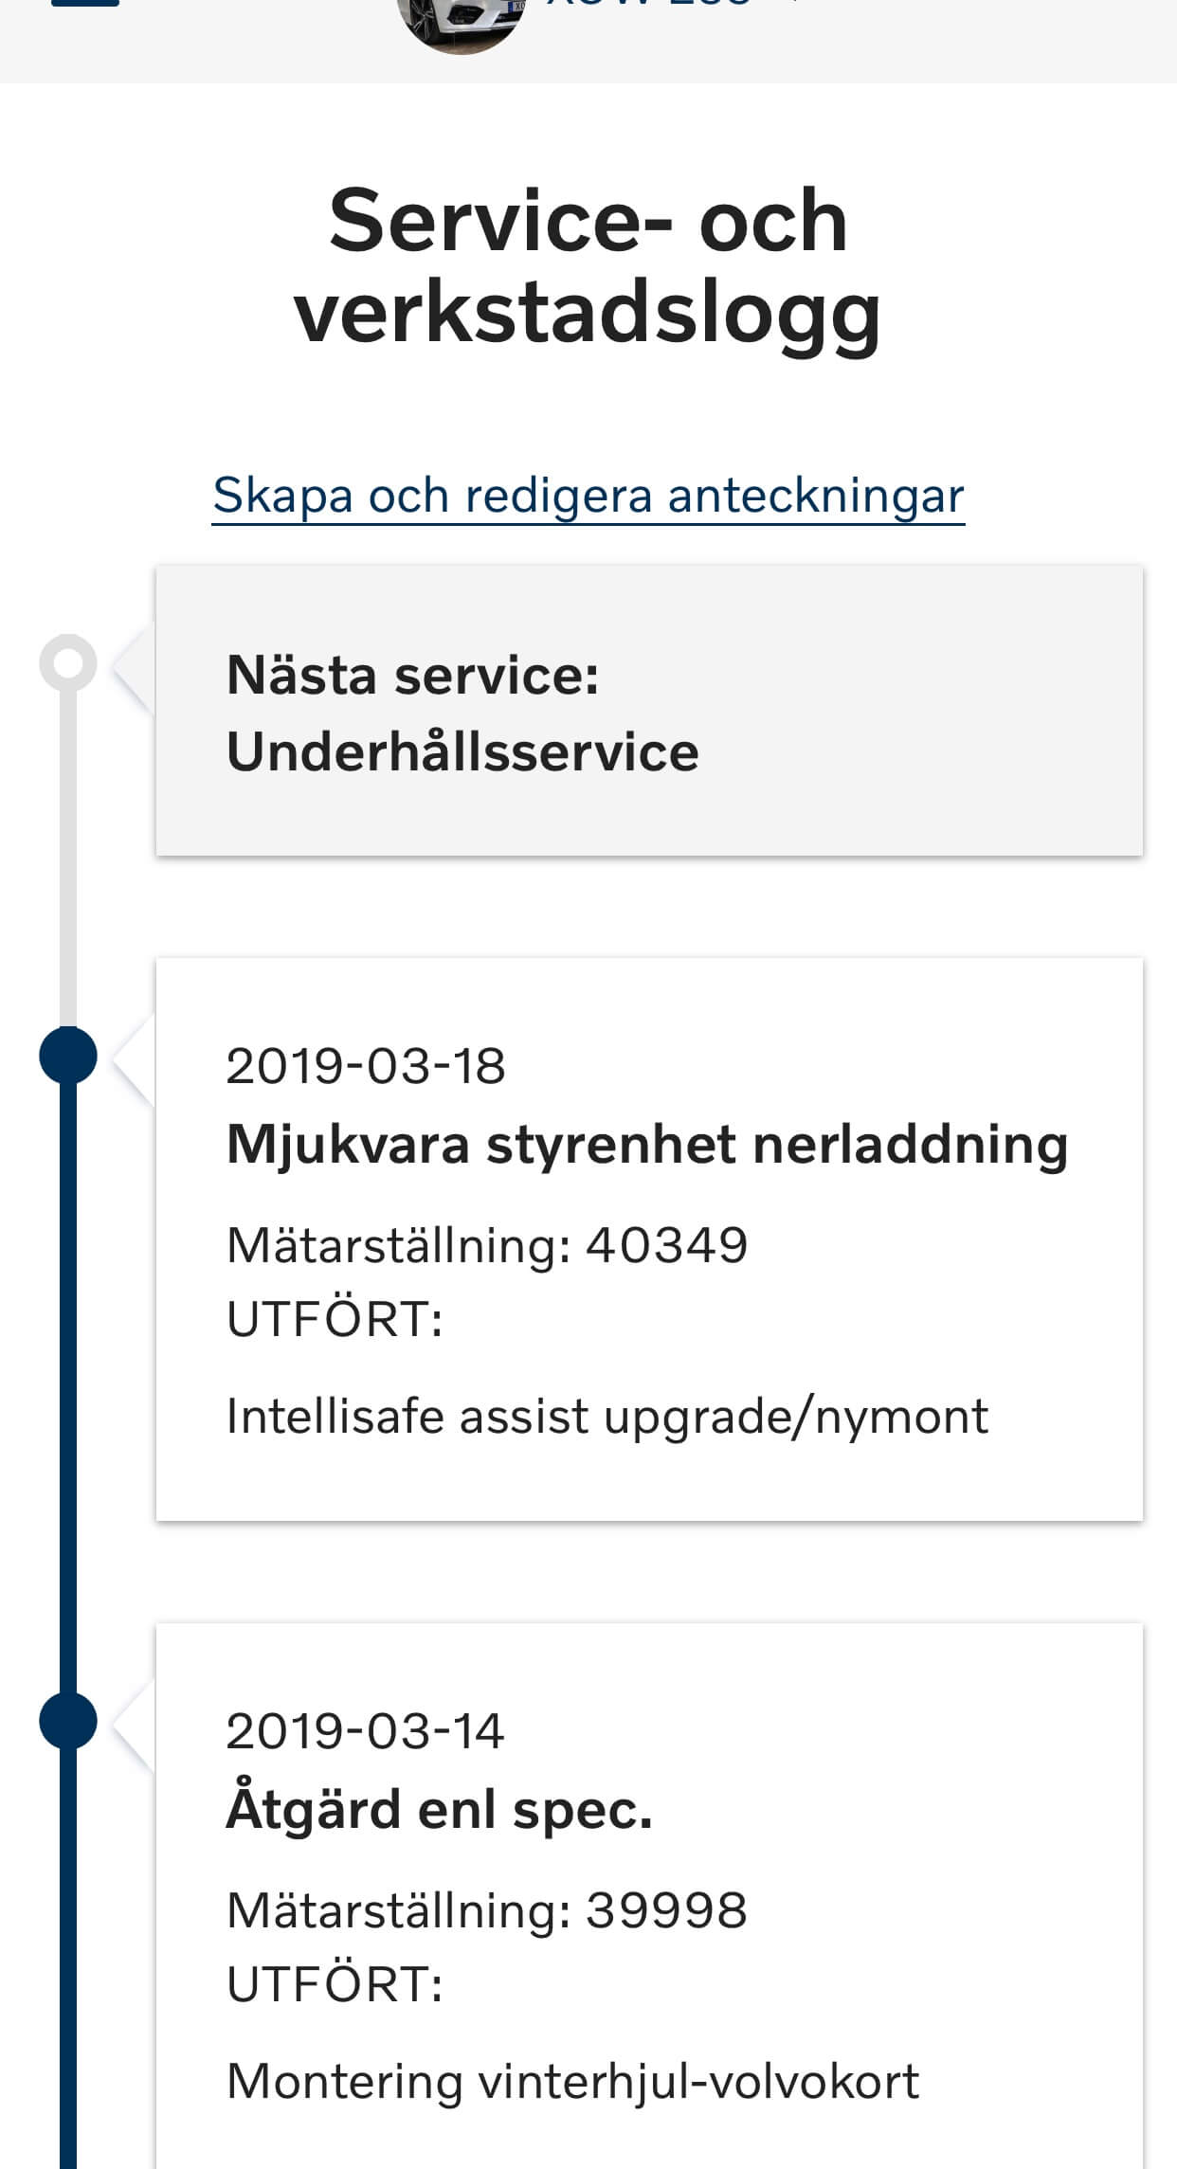This screenshot has width=1177, height=2169.
Task: Tap the Service- och verkstadslogg heading
Action: pos(588,266)
